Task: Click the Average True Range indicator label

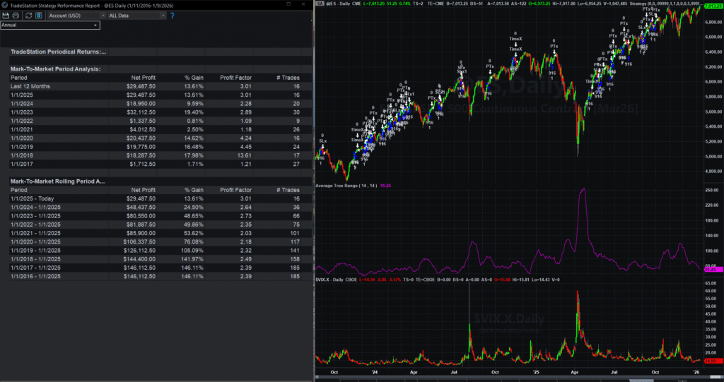Action: point(346,186)
